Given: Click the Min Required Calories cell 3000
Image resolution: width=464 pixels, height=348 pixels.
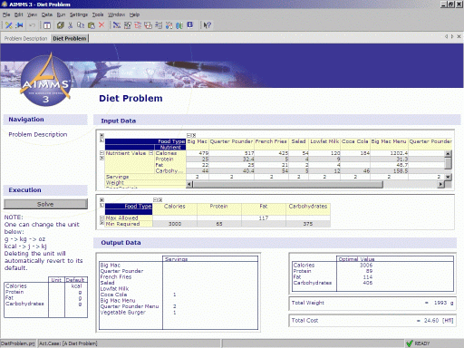Looking at the screenshot, I should coord(175,224).
